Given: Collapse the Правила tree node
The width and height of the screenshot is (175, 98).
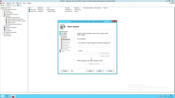Looking at the screenshot, I should tap(3, 16).
